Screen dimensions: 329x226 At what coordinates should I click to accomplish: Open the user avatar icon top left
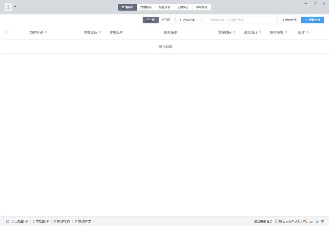tap(8, 7)
